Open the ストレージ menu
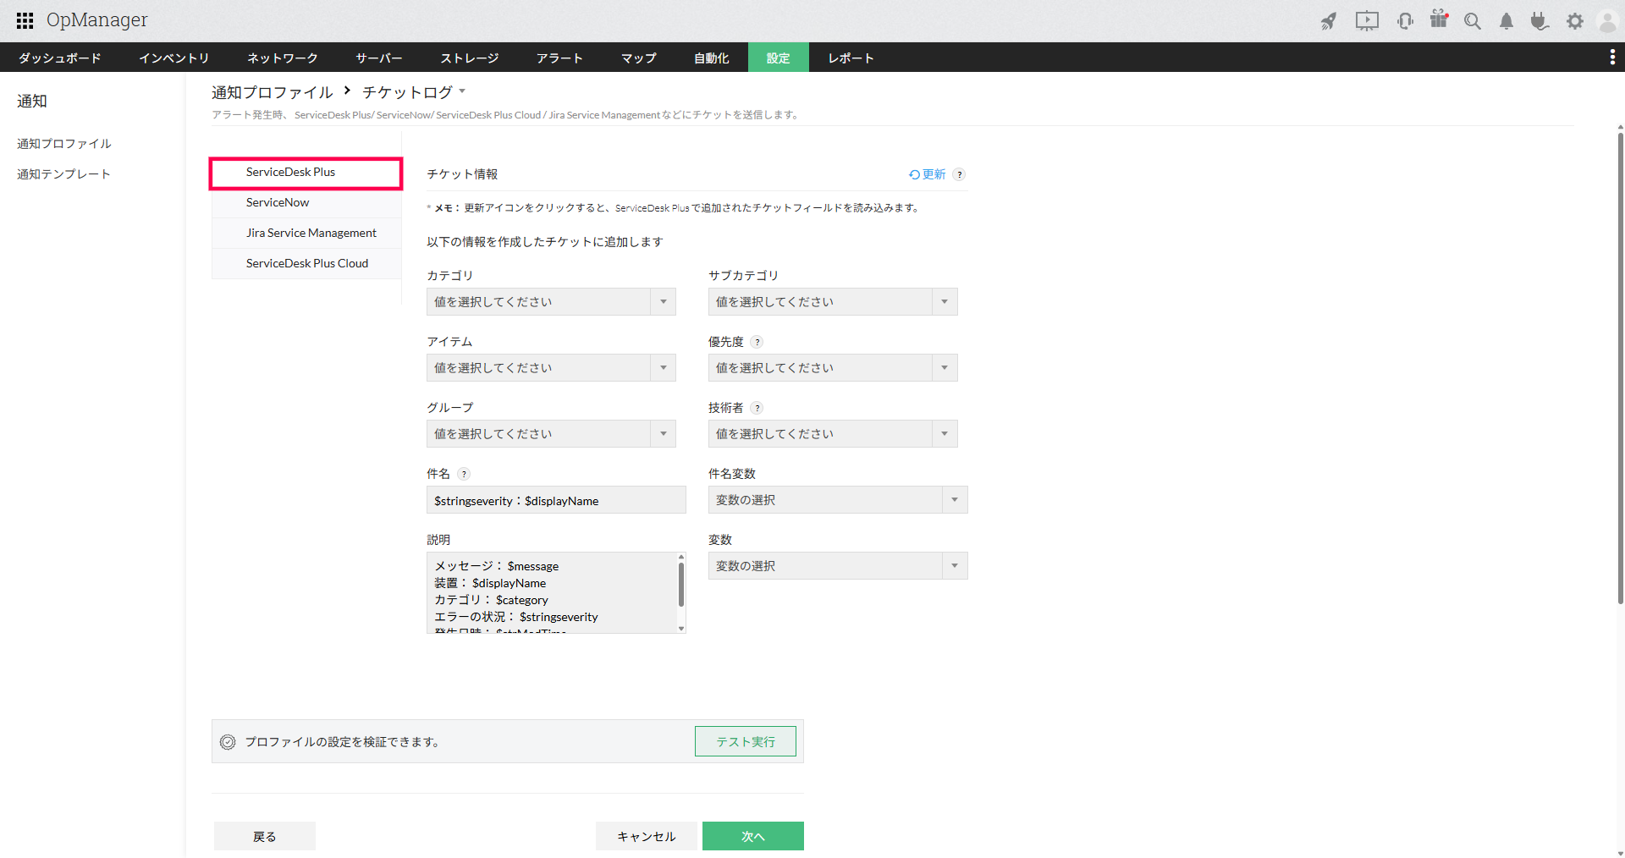 (470, 58)
